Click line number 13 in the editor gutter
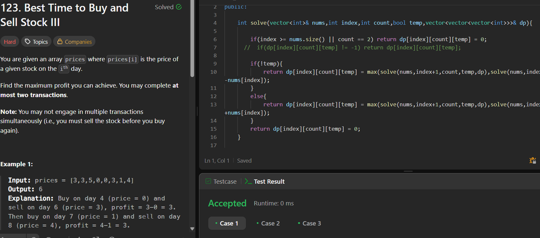The height and width of the screenshot is (238, 540). click(214, 104)
